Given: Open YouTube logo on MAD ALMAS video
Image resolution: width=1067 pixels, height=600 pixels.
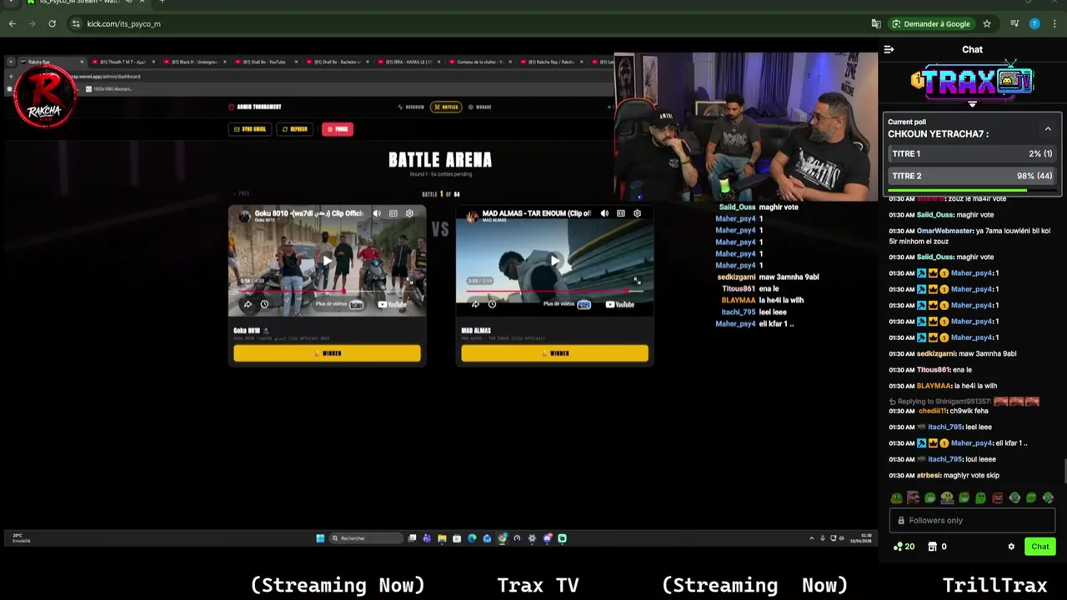Looking at the screenshot, I should tap(621, 304).
